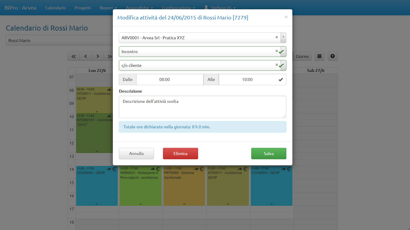Click the help question mark icon
This screenshot has height=230, width=410.
click(333, 56)
